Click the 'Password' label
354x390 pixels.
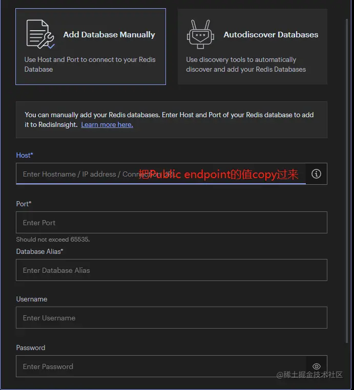[x=31, y=348]
